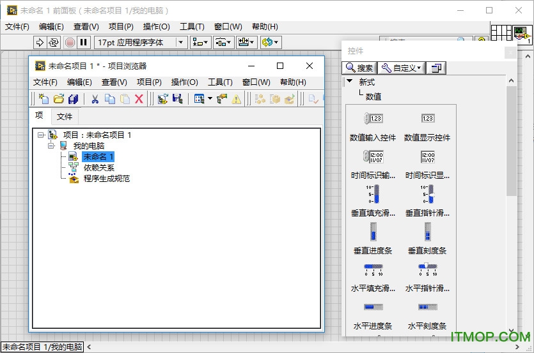Click the pin palette view button
534x353 pixels.
pos(436,68)
